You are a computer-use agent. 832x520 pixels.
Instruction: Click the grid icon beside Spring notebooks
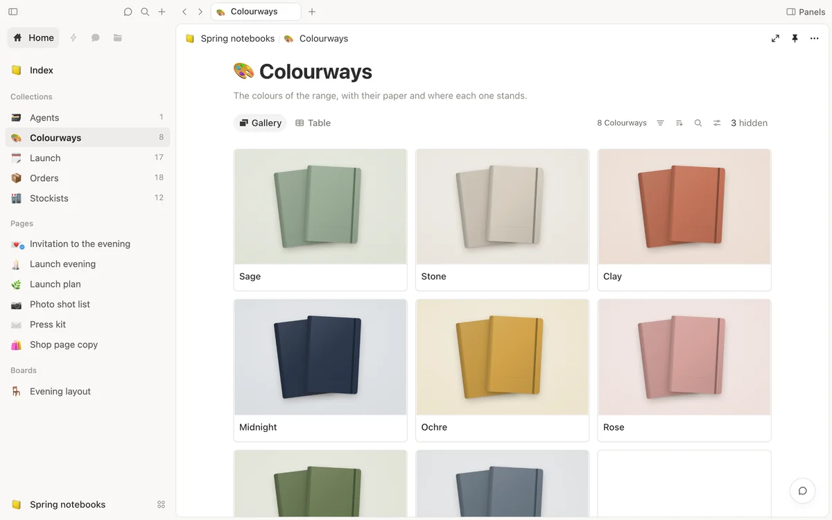162,505
